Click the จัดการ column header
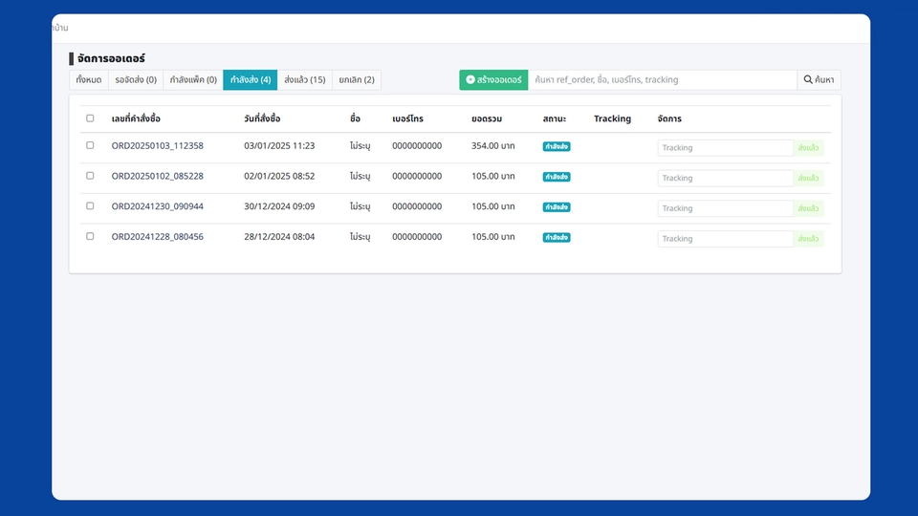This screenshot has width=918, height=516. [669, 118]
